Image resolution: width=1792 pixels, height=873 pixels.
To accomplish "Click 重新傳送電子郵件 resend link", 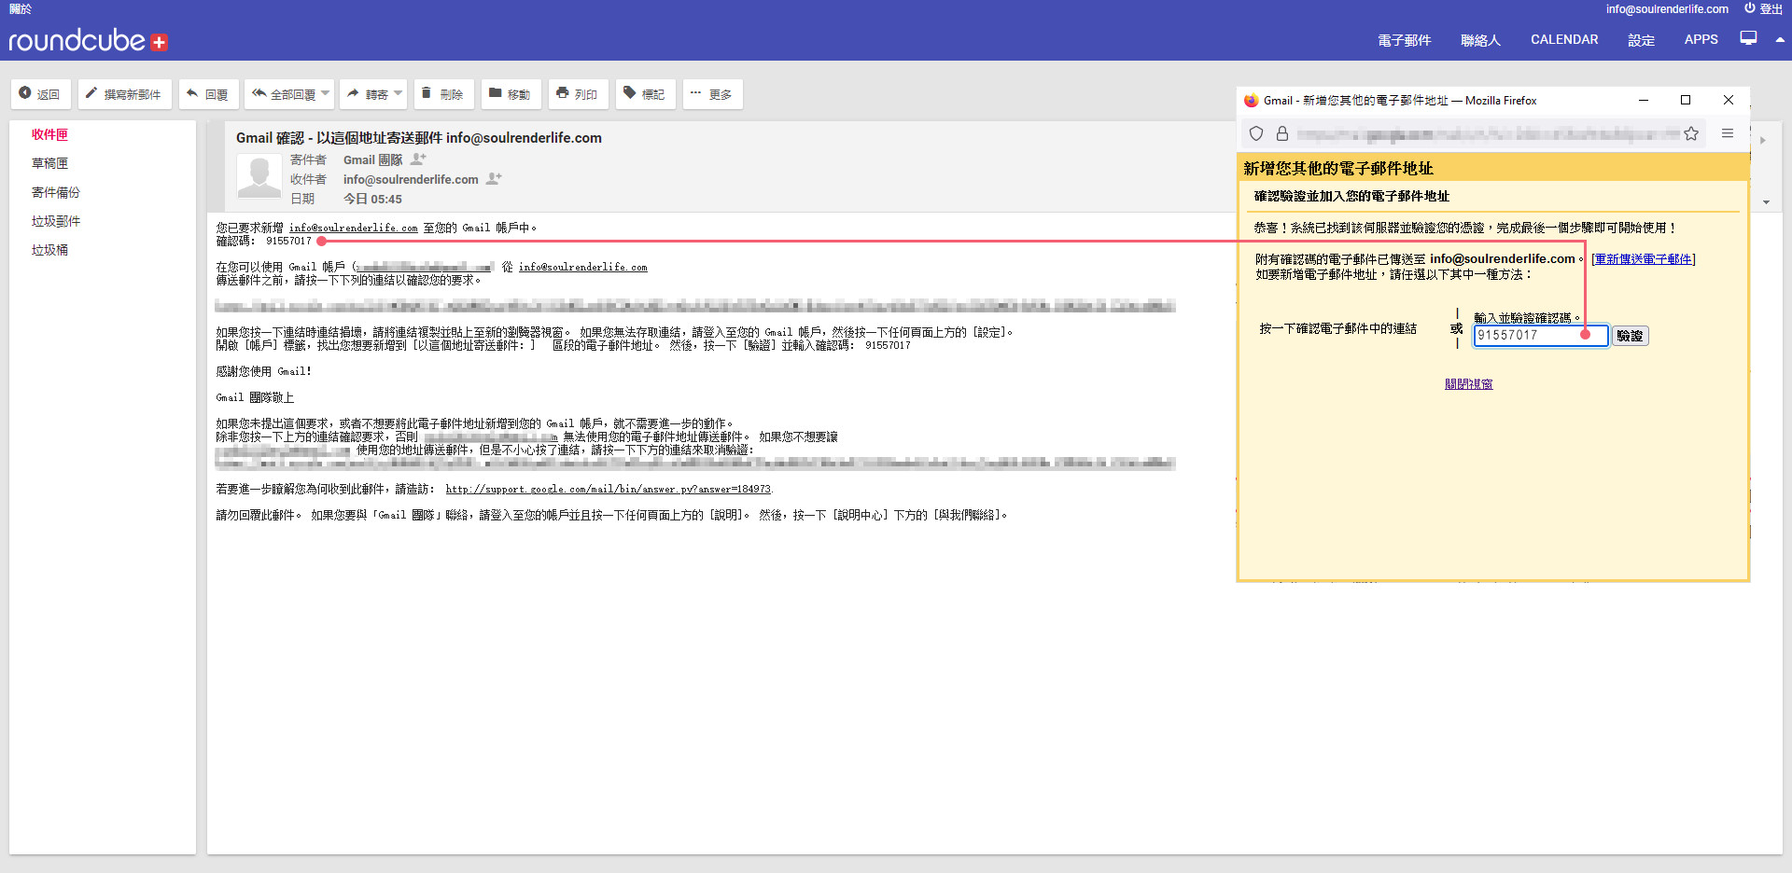I will [x=1644, y=259].
